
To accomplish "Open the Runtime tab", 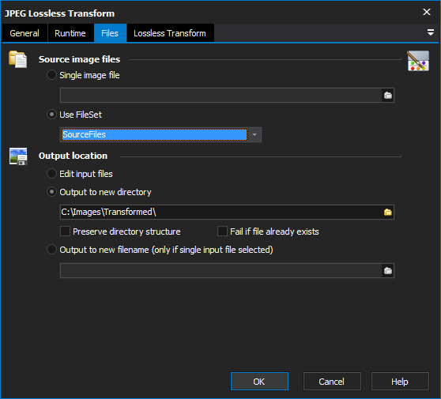I will 70,33.
